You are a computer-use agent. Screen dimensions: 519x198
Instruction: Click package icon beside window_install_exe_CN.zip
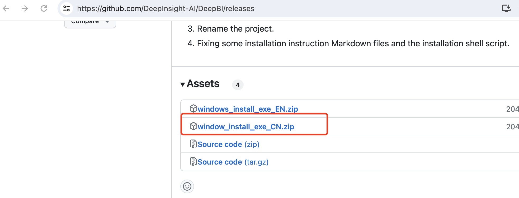[194, 126]
